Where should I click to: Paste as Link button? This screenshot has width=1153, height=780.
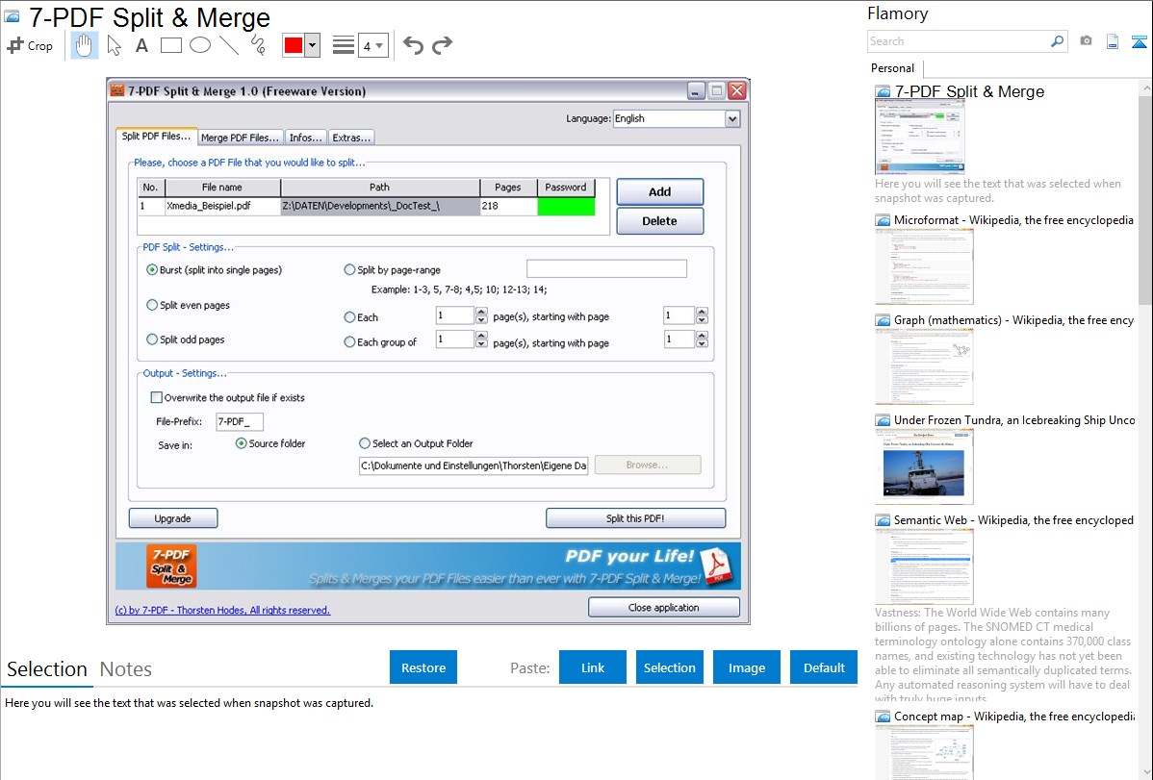(x=593, y=667)
